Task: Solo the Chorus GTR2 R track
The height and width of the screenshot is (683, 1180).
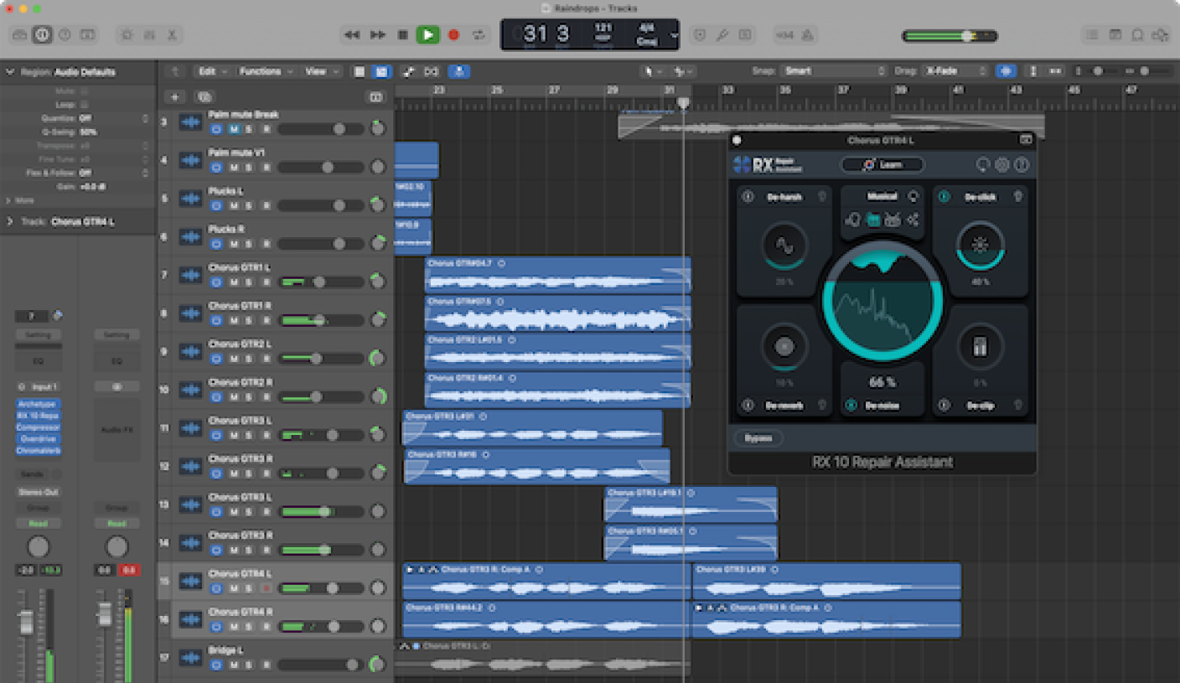Action: point(250,397)
